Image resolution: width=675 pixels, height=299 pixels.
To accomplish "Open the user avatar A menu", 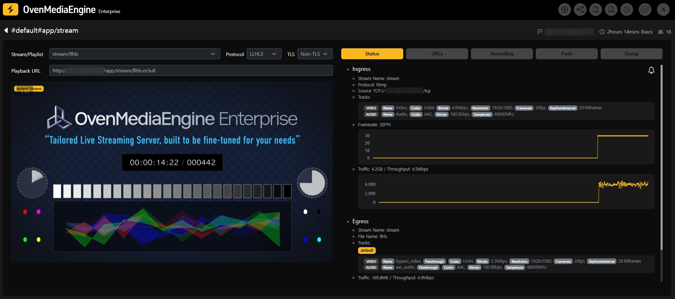I will [663, 10].
